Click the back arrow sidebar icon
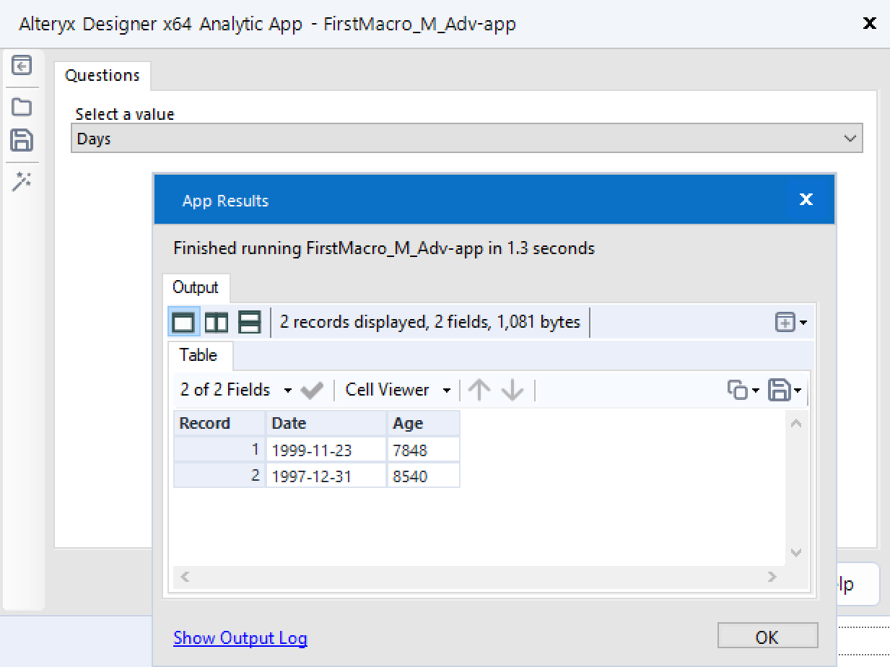This screenshot has width=890, height=667. pos(22,66)
